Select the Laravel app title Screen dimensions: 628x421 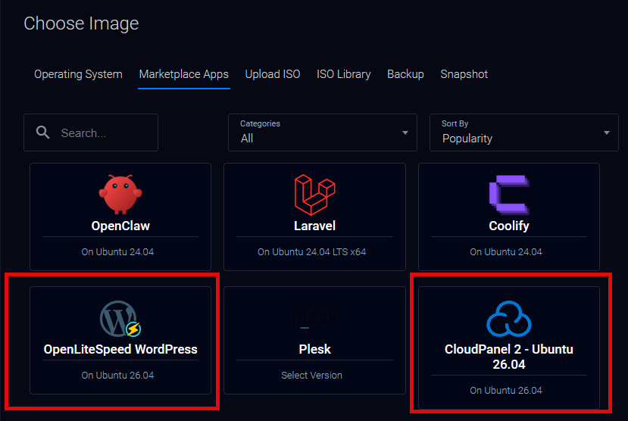[x=315, y=226]
